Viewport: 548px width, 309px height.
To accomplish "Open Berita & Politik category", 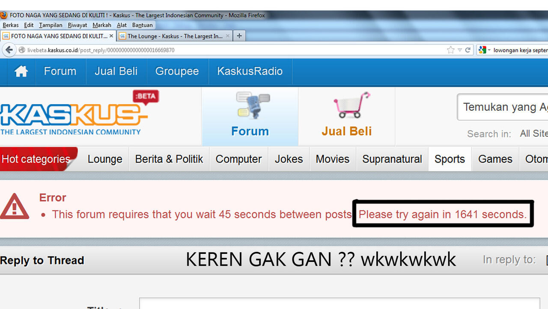I will [x=169, y=159].
